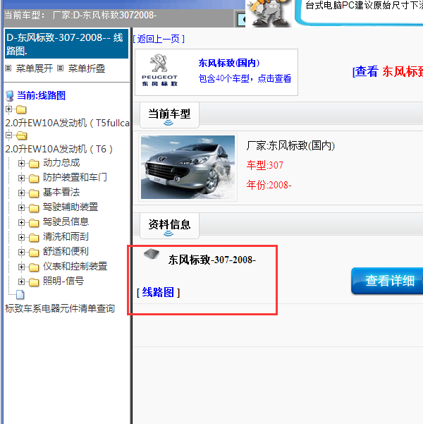Image resolution: width=423 pixels, height=424 pixels.
Task: Expand the 清洗和雨刮 tree node
Action: (x=21, y=237)
